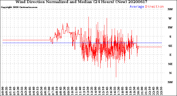Screen dimensions: 177x96
Task: Click the 04:40 time axis label
Action: click(34, 91)
